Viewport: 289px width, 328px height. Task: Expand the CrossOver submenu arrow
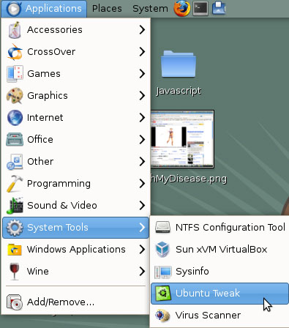coord(142,52)
